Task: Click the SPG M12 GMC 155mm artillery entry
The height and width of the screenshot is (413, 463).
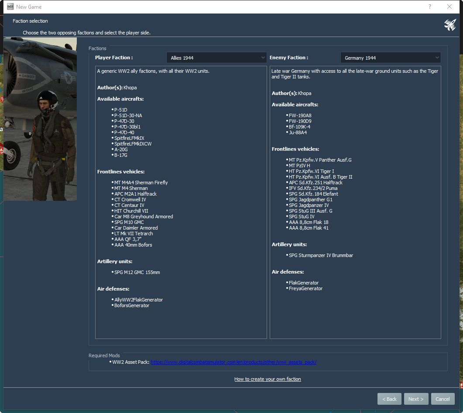Action: click(x=137, y=272)
